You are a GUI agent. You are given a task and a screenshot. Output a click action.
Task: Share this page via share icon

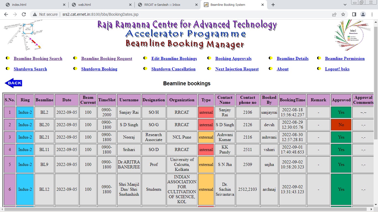(334, 14)
